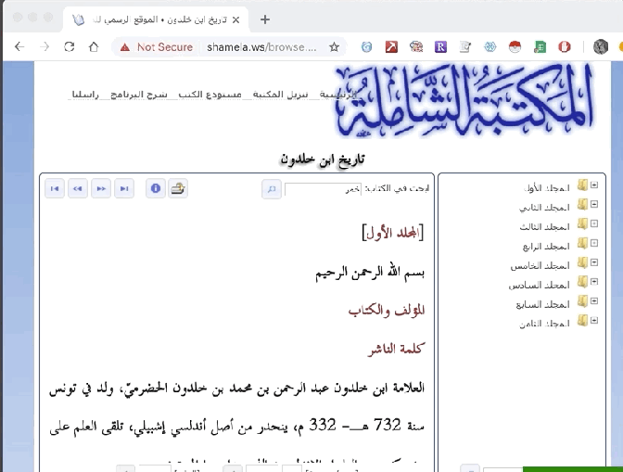Click the search-in-book text field

322,189
